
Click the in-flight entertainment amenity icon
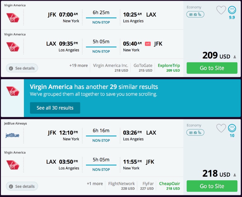coord(191,14)
